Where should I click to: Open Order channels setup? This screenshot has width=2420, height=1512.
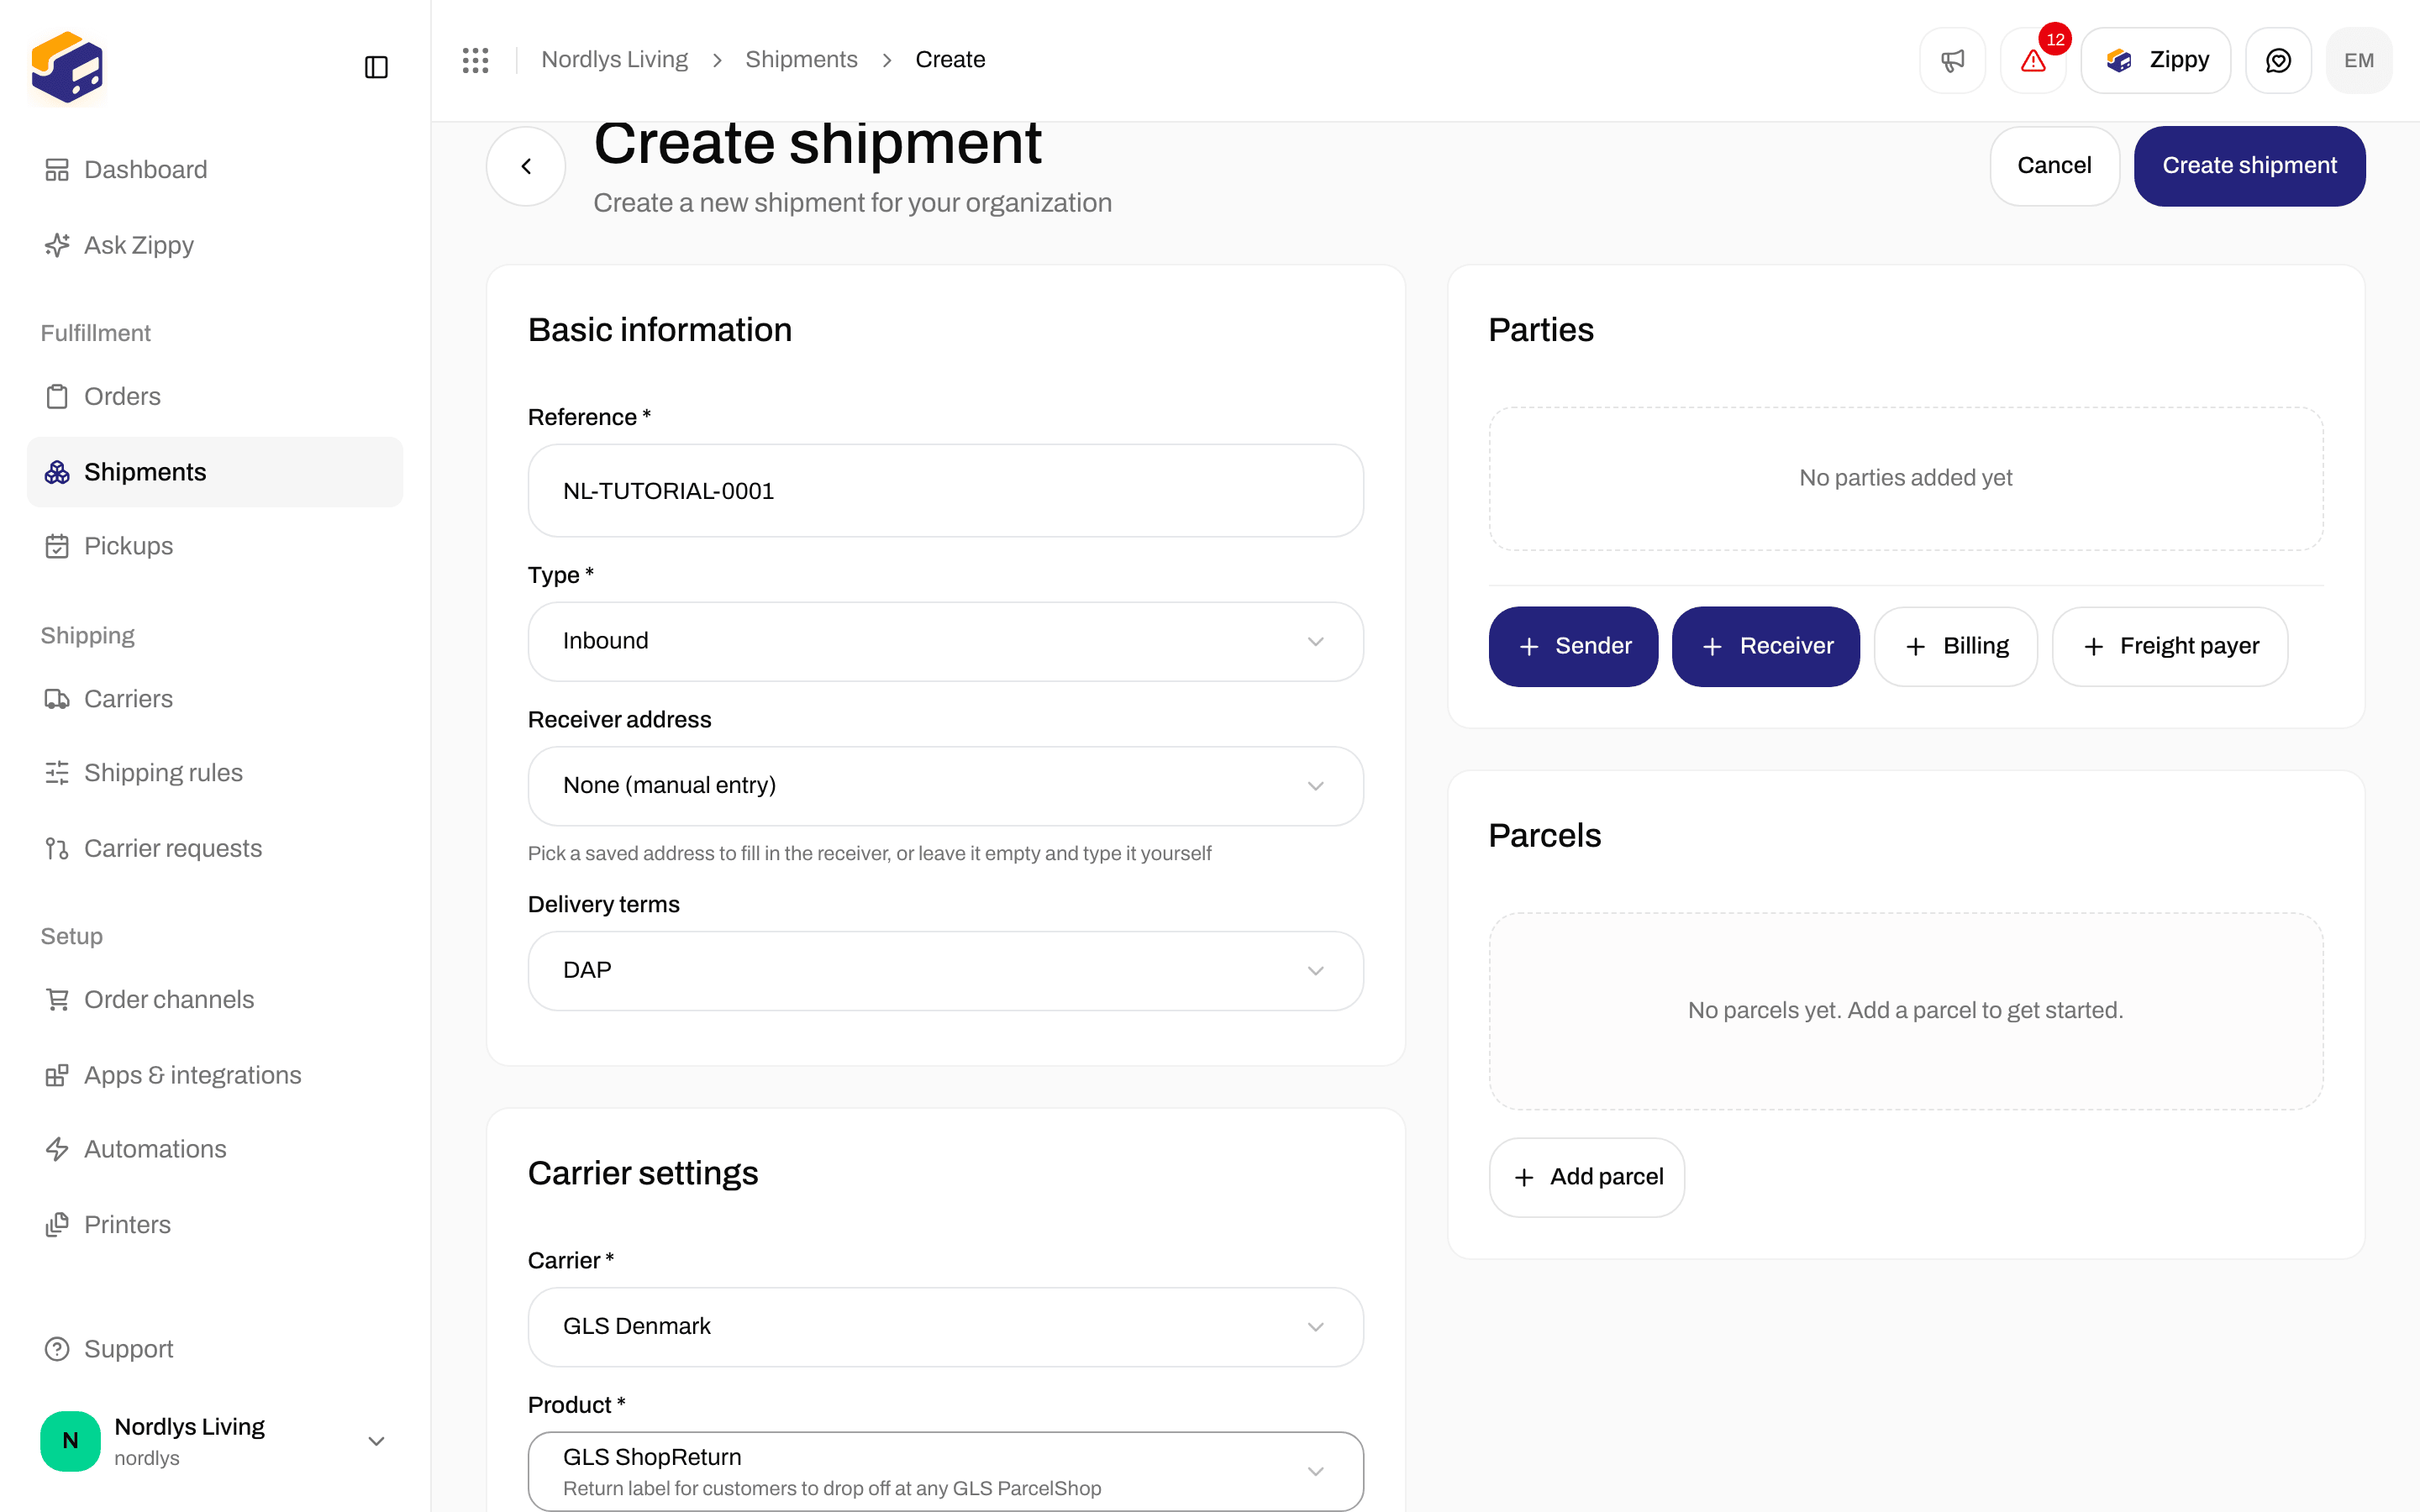click(215, 999)
